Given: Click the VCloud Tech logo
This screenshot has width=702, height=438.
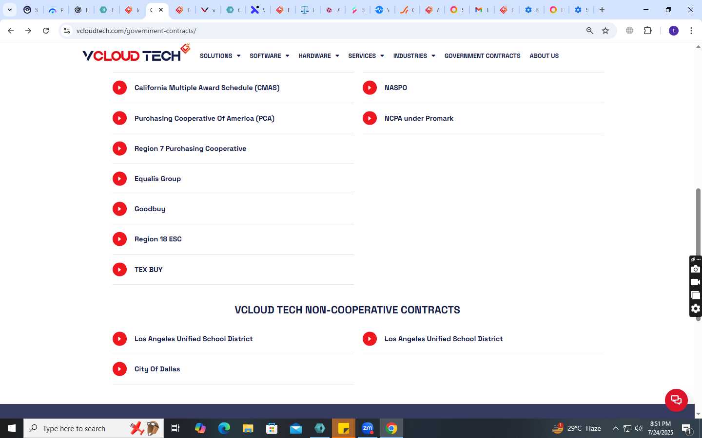Looking at the screenshot, I should point(136,53).
